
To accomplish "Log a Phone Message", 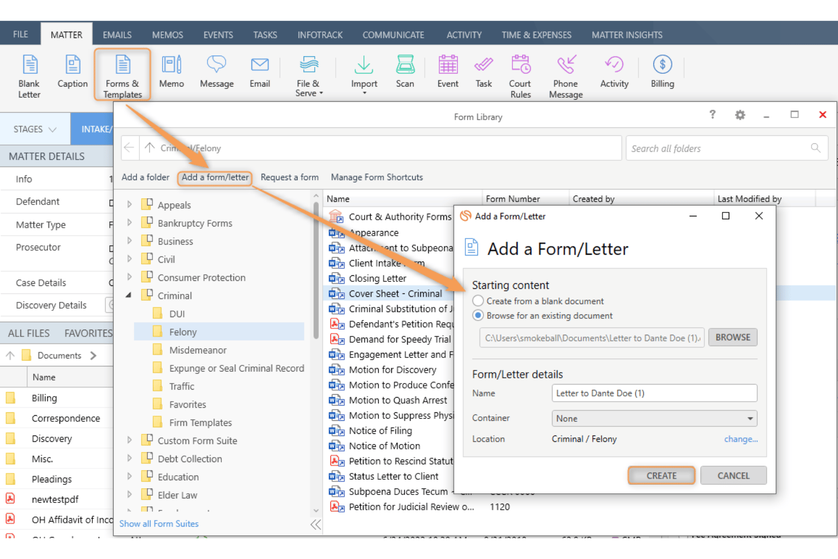I will click(566, 76).
